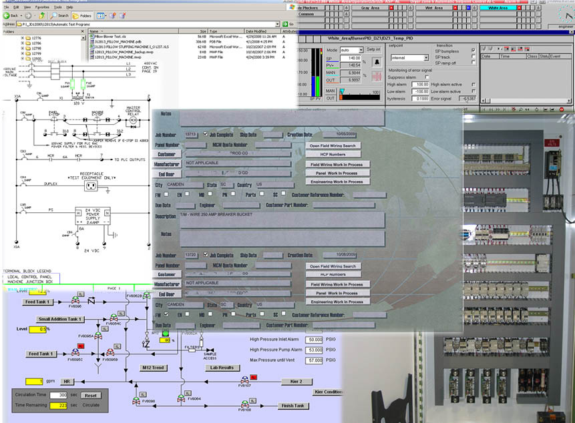Screen dimensions: 575x423
Task: Click the Go button beside the address bar
Action: (288, 24)
